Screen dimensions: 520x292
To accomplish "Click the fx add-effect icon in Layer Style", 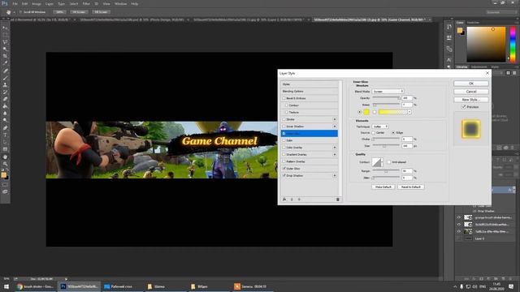I will [284, 200].
